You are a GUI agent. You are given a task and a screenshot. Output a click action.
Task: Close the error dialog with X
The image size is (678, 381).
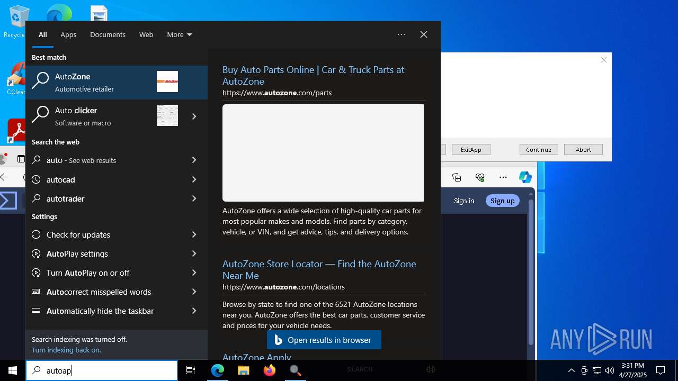604,60
